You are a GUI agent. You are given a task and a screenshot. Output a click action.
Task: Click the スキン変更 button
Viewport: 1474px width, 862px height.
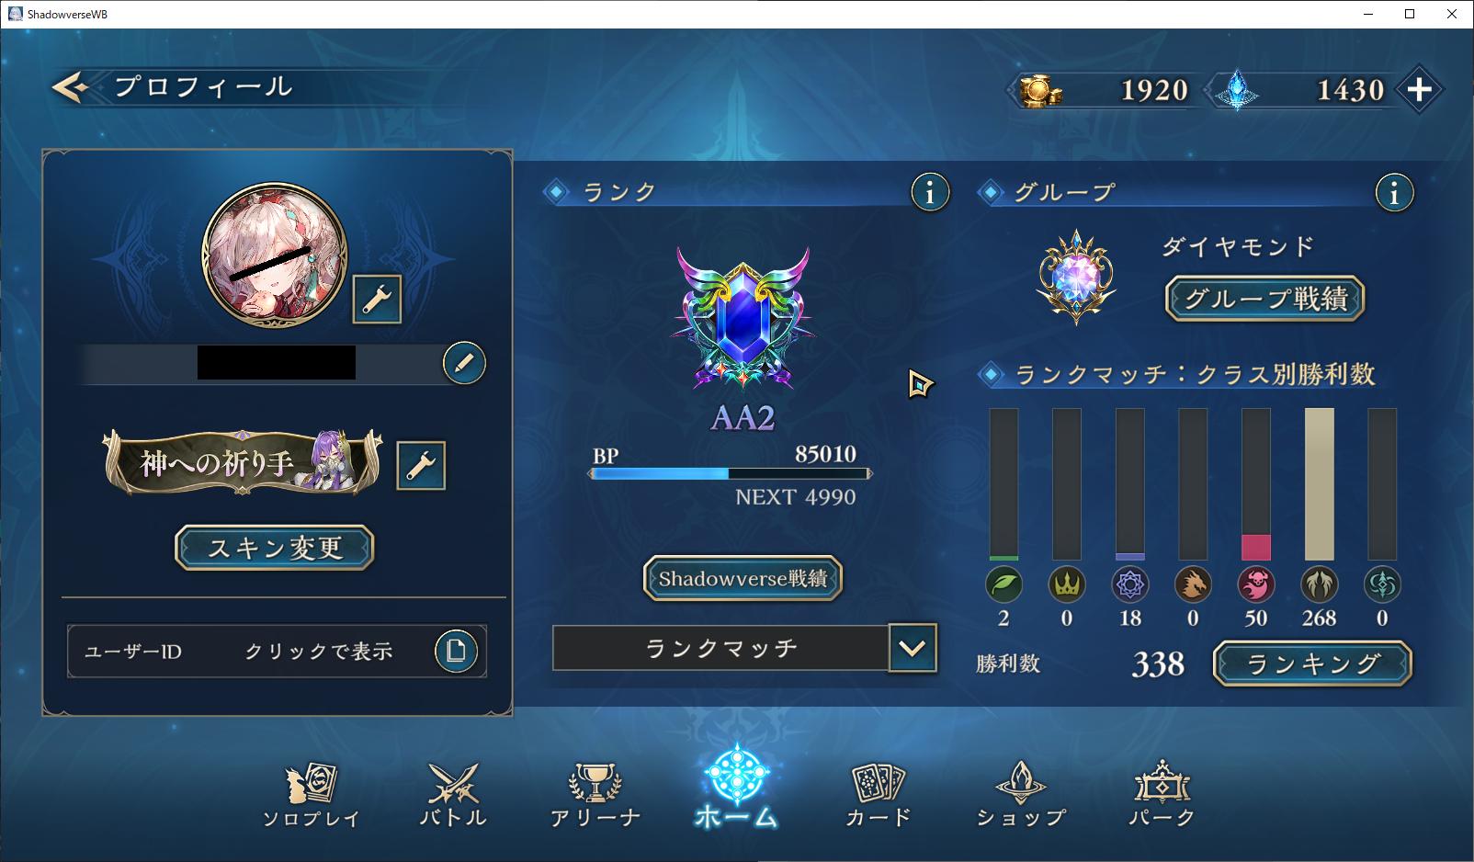click(x=275, y=548)
